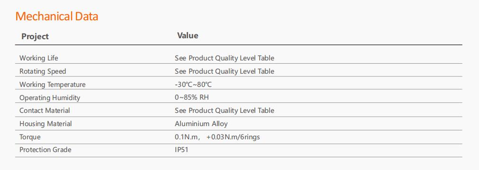Click Working Life's Product Quality Level Table text
The image size is (479, 170).
coord(225,58)
